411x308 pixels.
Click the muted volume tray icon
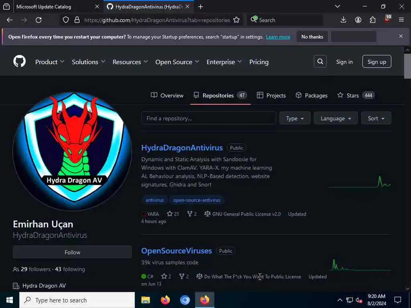(x=359, y=300)
